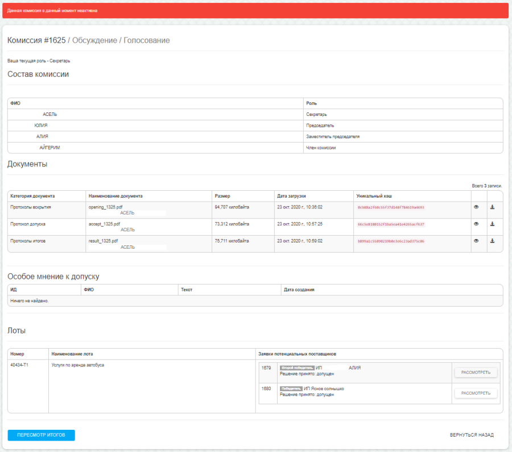The image size is (512, 452).
Task: Click the 'Второй победитель' badge
Action: pyautogui.click(x=296, y=368)
